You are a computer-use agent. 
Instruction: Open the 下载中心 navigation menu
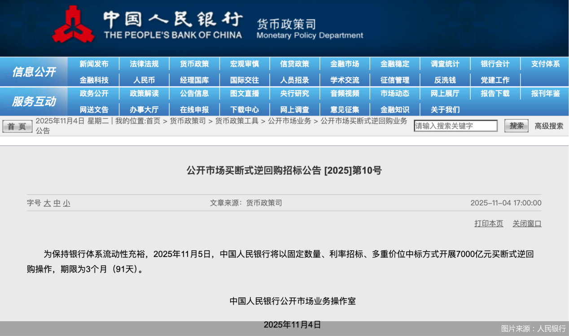pos(245,109)
